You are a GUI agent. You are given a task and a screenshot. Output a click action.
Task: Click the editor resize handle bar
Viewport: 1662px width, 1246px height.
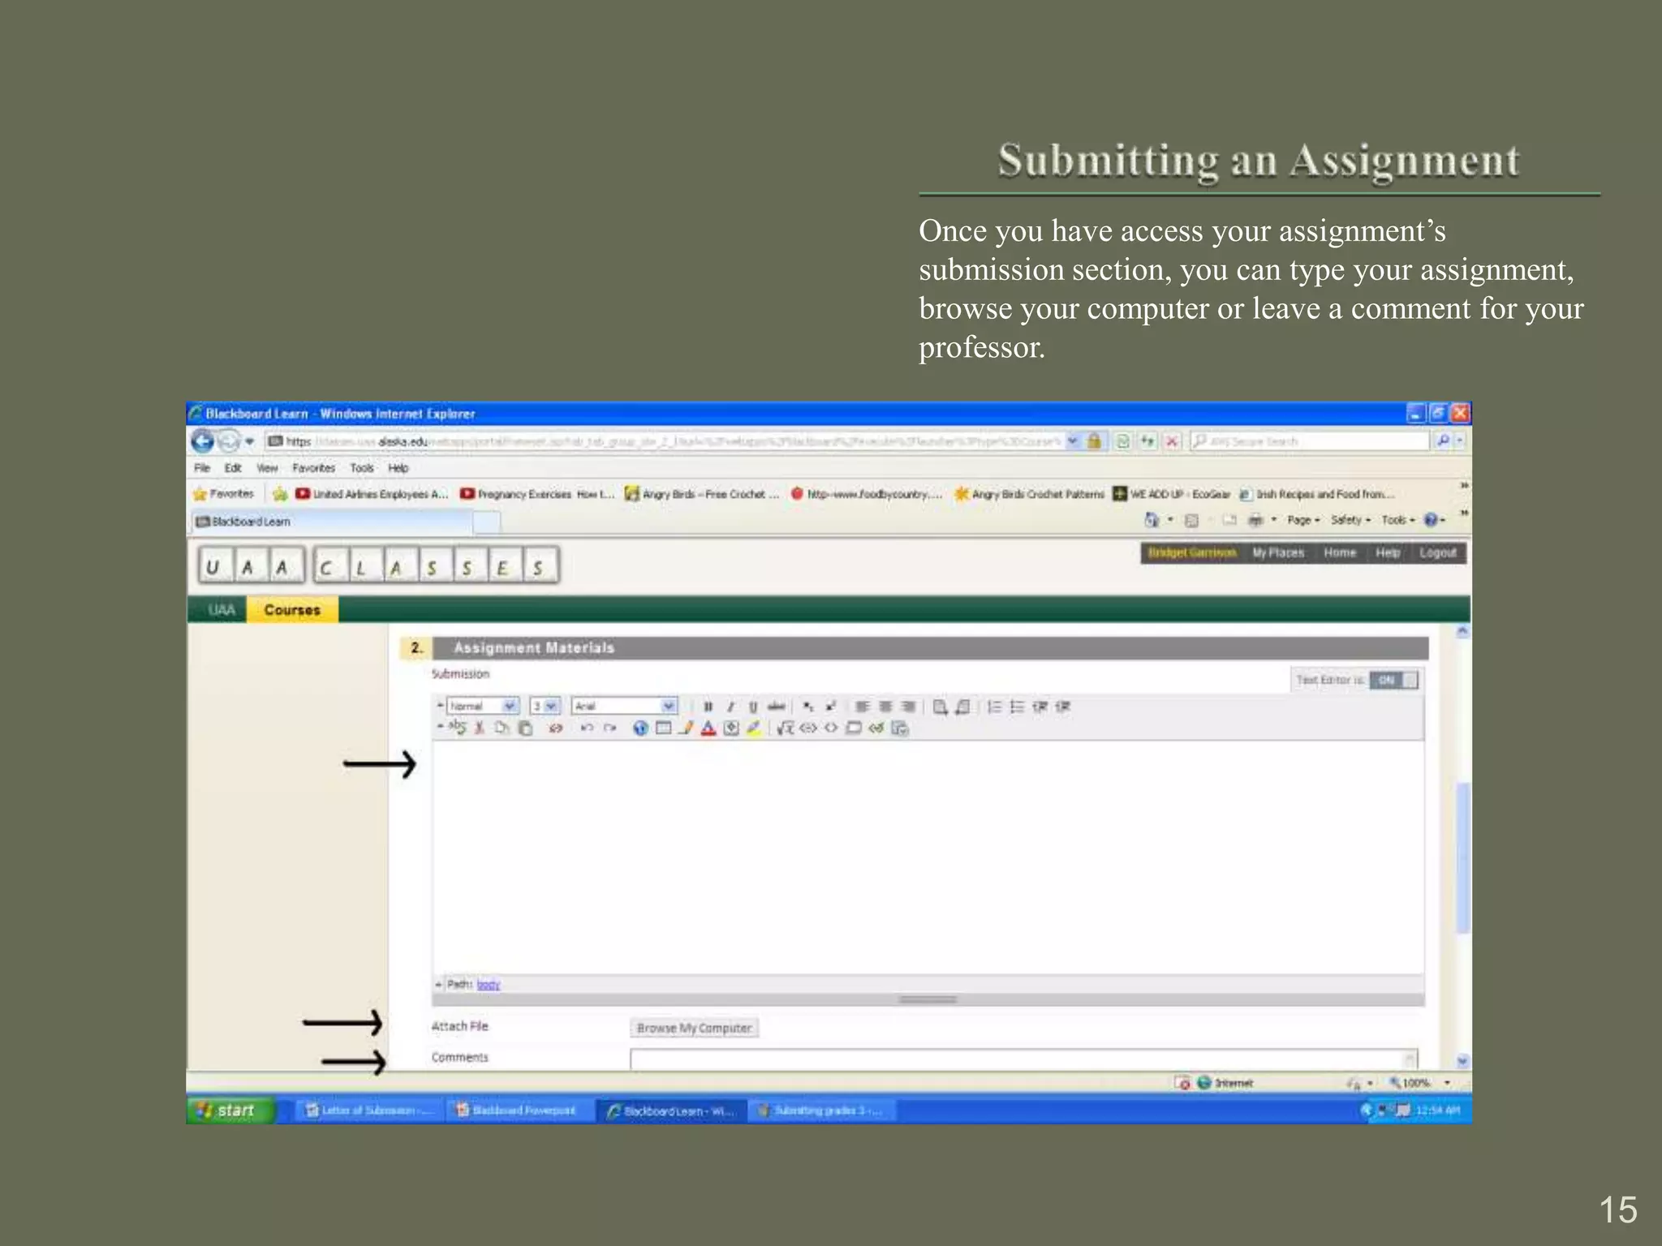928,999
